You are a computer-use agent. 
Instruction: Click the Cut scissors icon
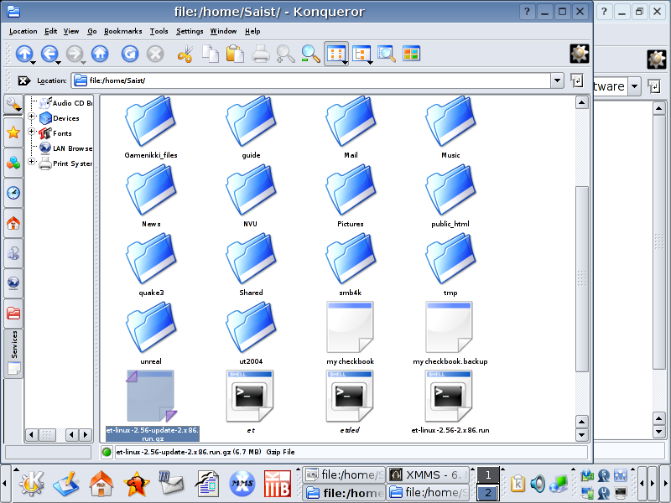185,54
